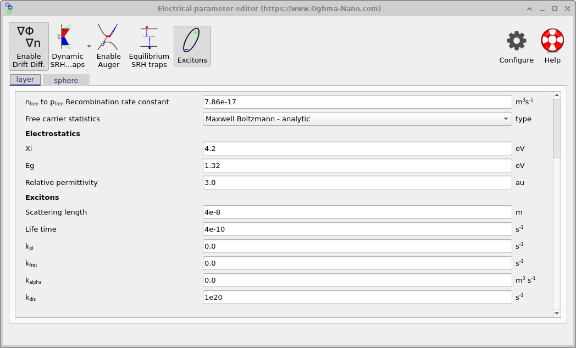Select the layer tab
The image size is (576, 348).
[25, 79]
